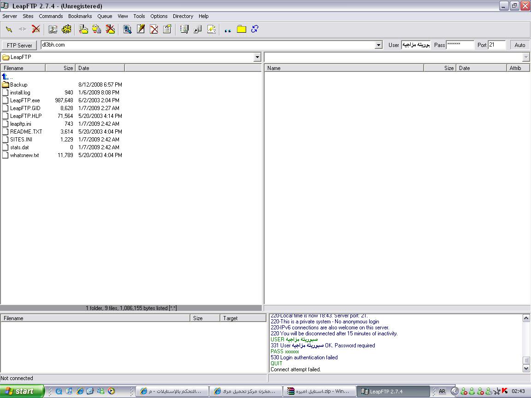531x398 pixels.
Task: Switch to LeapFTP 2.7.4 taskbar button
Action: pos(393,391)
